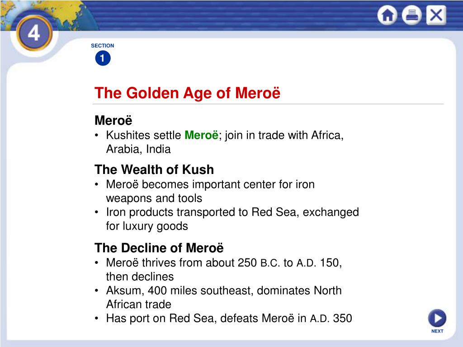Viewport: 463px width, 347px height.
Task: Click the Section 1 number circle
Action: (x=103, y=58)
